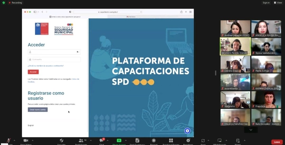The image size is (285, 145).
Task: Switch language to English link
Action: point(31,126)
